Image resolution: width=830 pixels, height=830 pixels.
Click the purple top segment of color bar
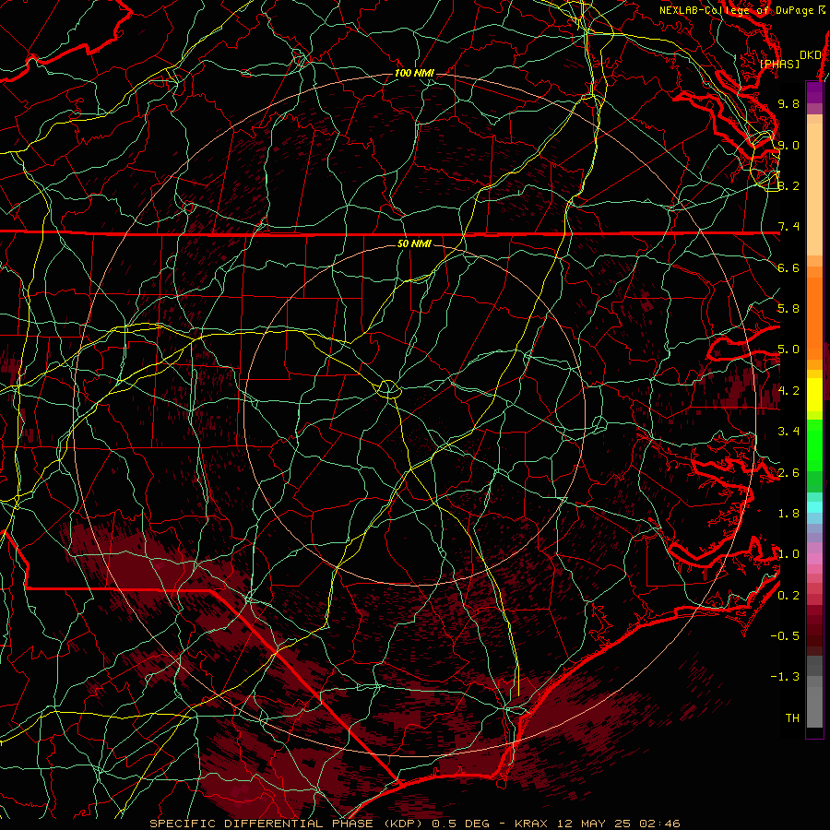pyautogui.click(x=814, y=92)
